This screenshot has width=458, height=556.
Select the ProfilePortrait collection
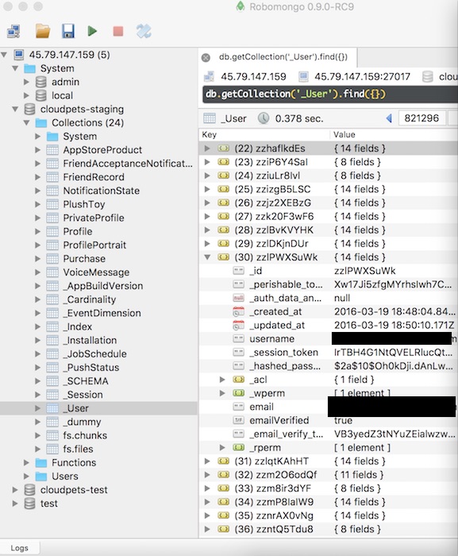(94, 245)
